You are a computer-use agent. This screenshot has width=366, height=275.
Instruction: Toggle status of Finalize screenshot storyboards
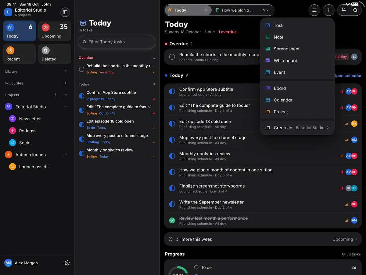(172, 188)
